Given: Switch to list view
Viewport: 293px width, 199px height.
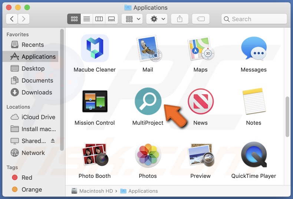Looking at the screenshot, I should (87, 19).
